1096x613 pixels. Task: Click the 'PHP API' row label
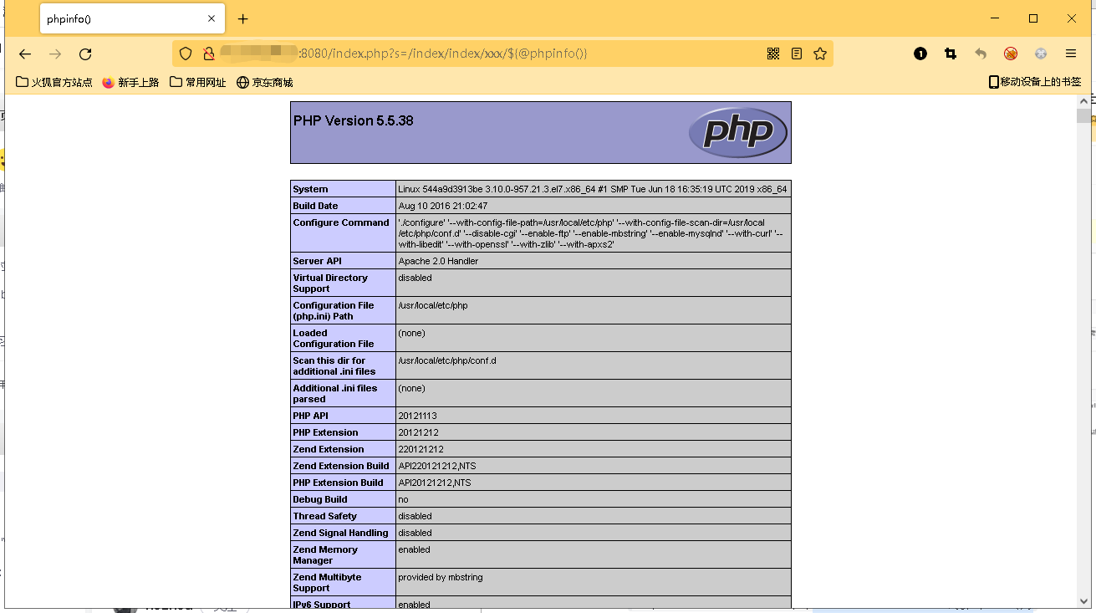point(310,416)
